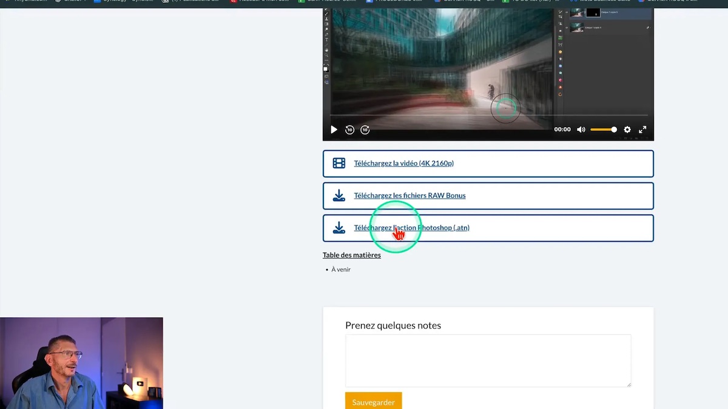Open the video player settings gear
The width and height of the screenshot is (728, 409).
tap(627, 130)
